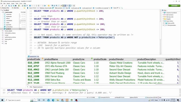This screenshot has width=181, height=102.
Task: Click the green Donate button
Action: coord(174,6)
